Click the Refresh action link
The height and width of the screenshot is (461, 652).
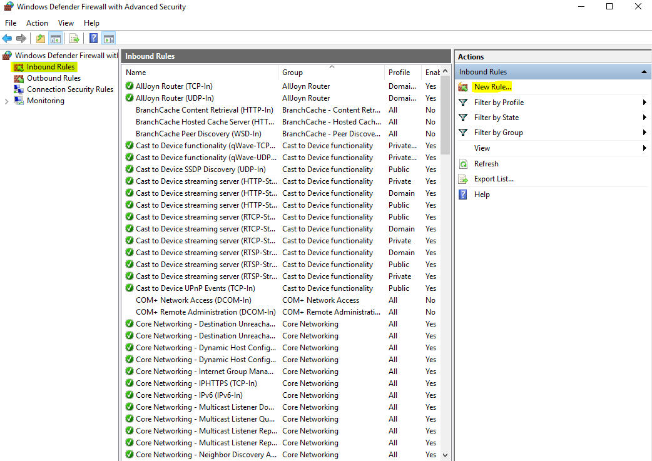[486, 164]
